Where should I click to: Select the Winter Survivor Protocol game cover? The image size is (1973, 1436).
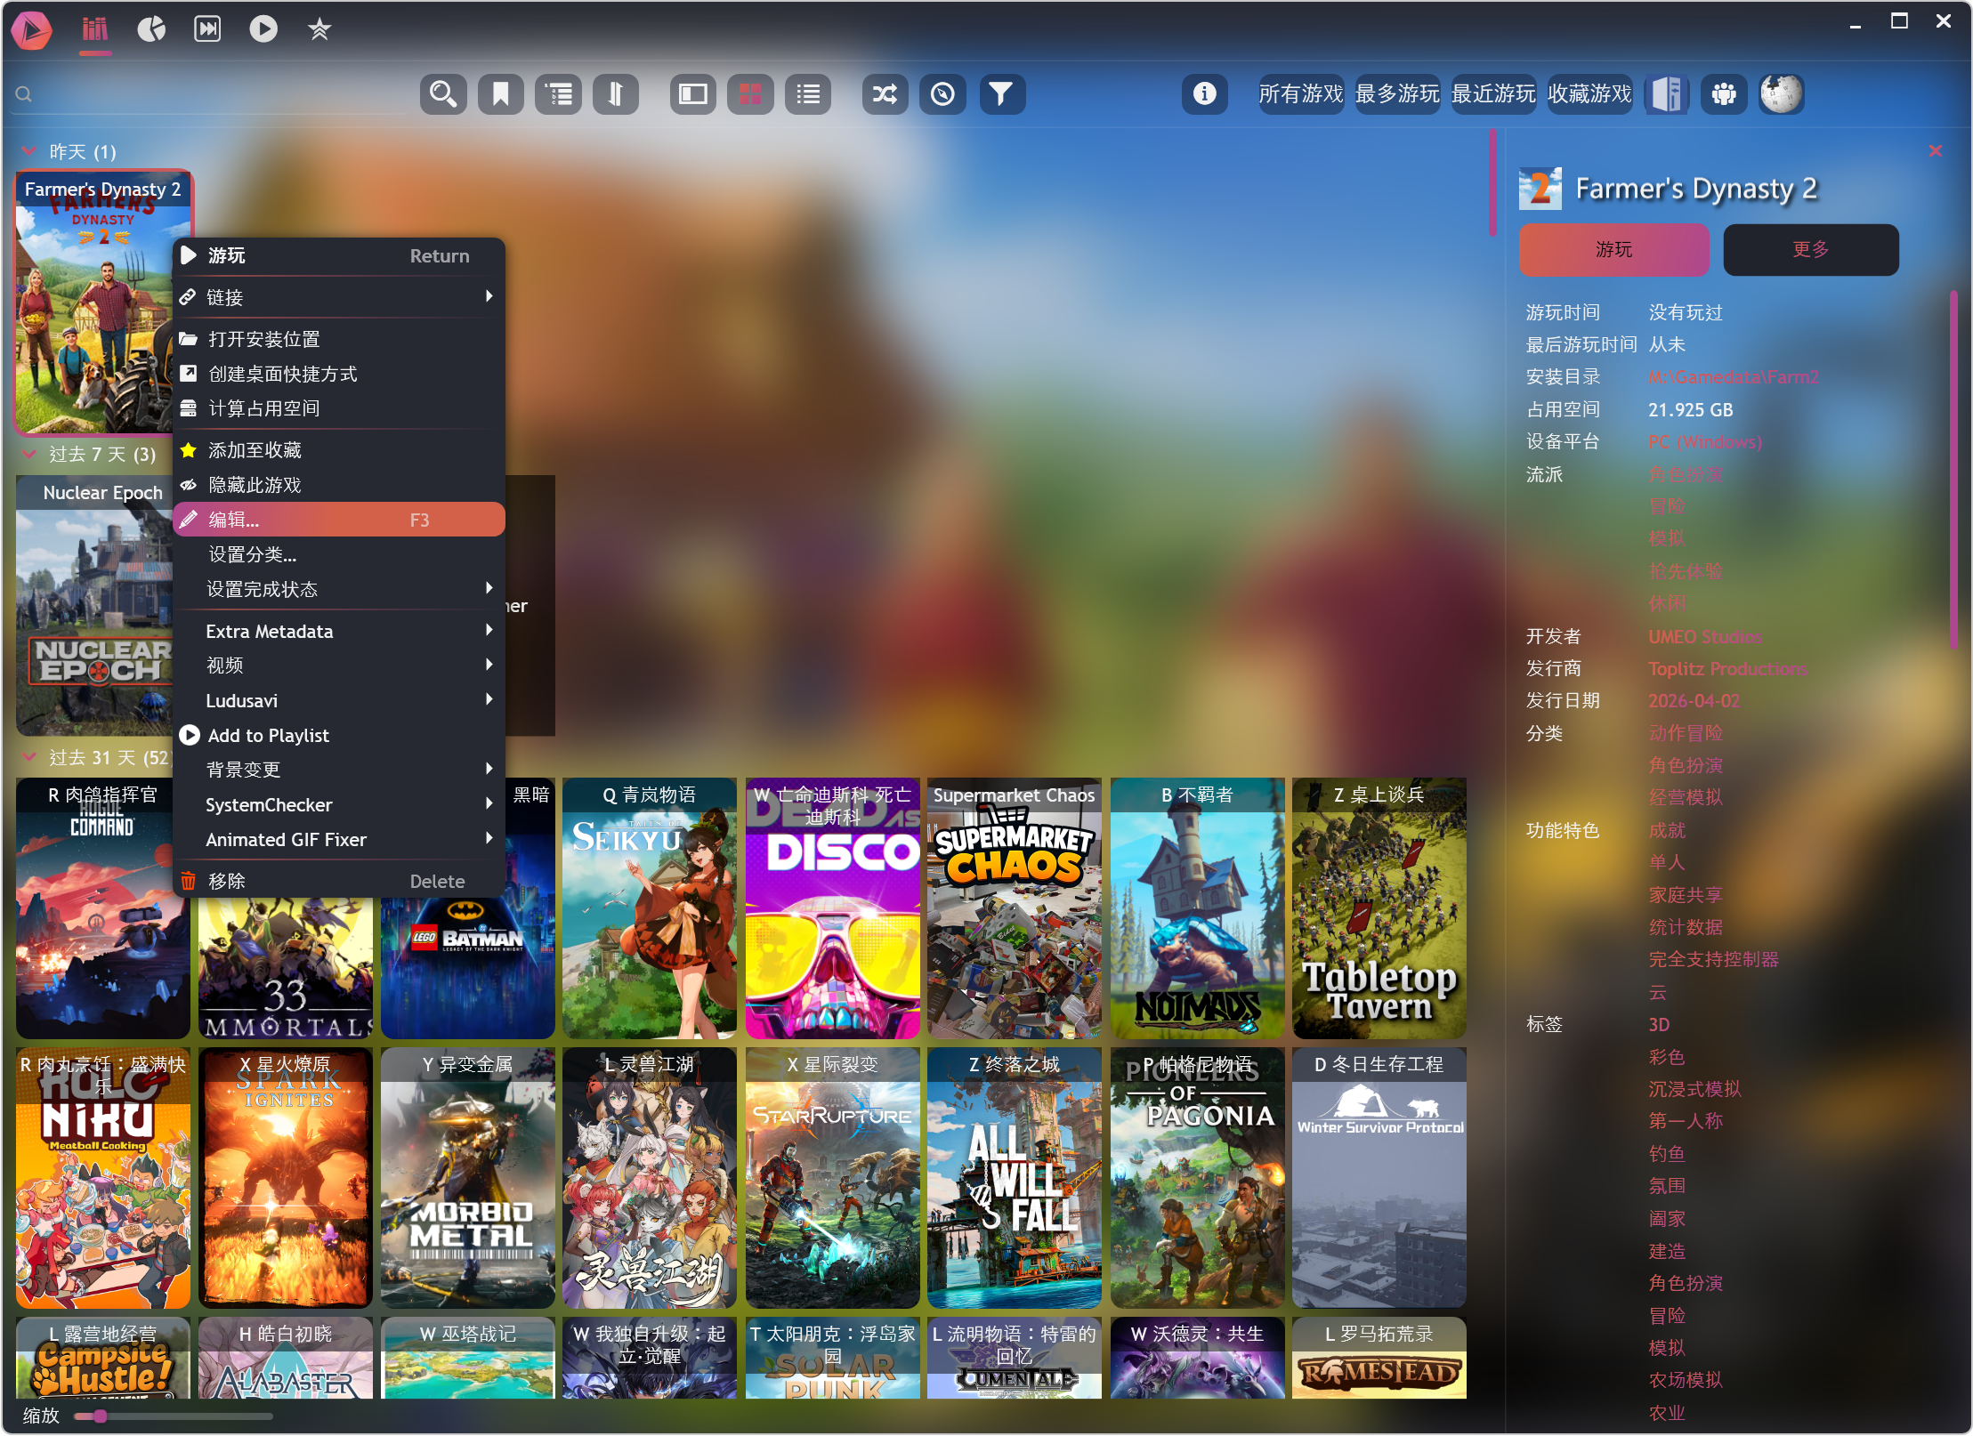click(x=1379, y=1178)
